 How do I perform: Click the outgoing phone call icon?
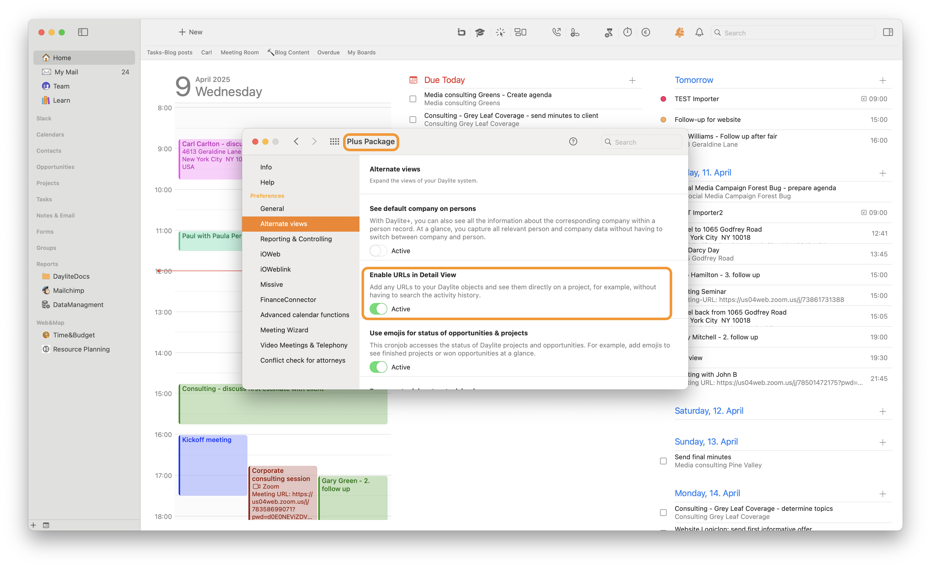point(556,32)
